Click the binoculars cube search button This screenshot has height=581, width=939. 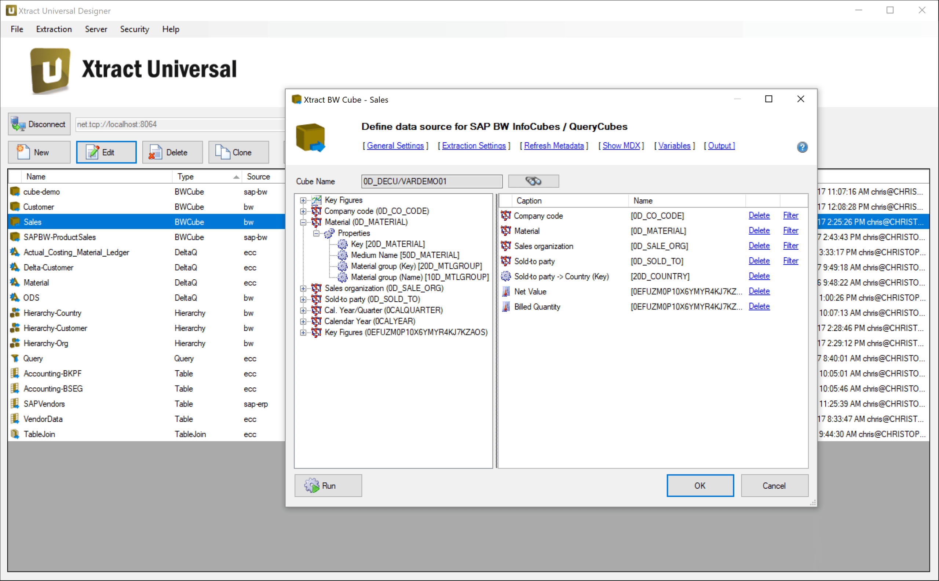tap(533, 181)
